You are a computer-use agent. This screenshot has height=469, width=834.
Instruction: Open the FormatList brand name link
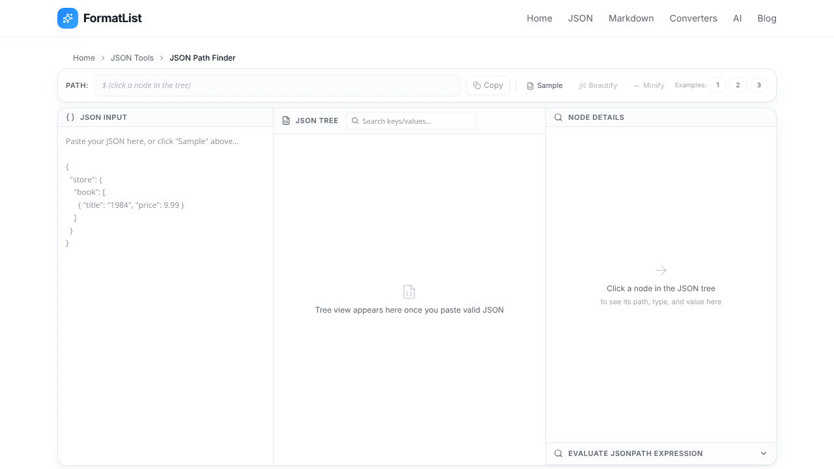tap(113, 18)
